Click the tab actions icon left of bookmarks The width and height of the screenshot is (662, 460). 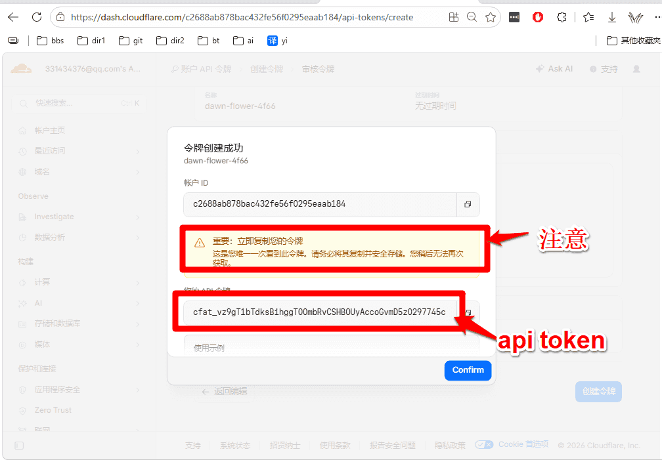tap(14, 41)
